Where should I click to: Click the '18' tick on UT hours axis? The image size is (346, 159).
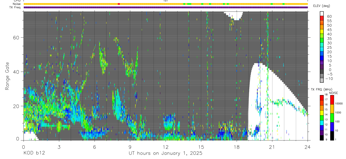pos(236,147)
